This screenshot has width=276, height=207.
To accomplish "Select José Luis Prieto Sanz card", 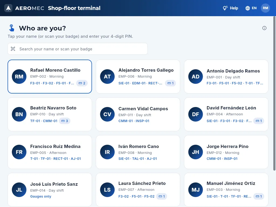I will pyautogui.click(x=50, y=190).
